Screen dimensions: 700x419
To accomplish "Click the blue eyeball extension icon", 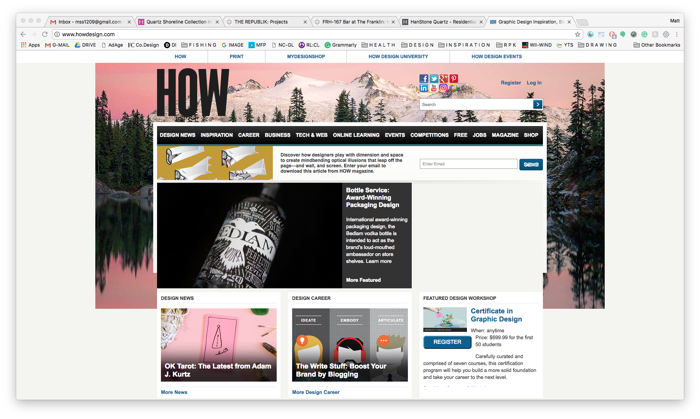I will click(x=590, y=34).
